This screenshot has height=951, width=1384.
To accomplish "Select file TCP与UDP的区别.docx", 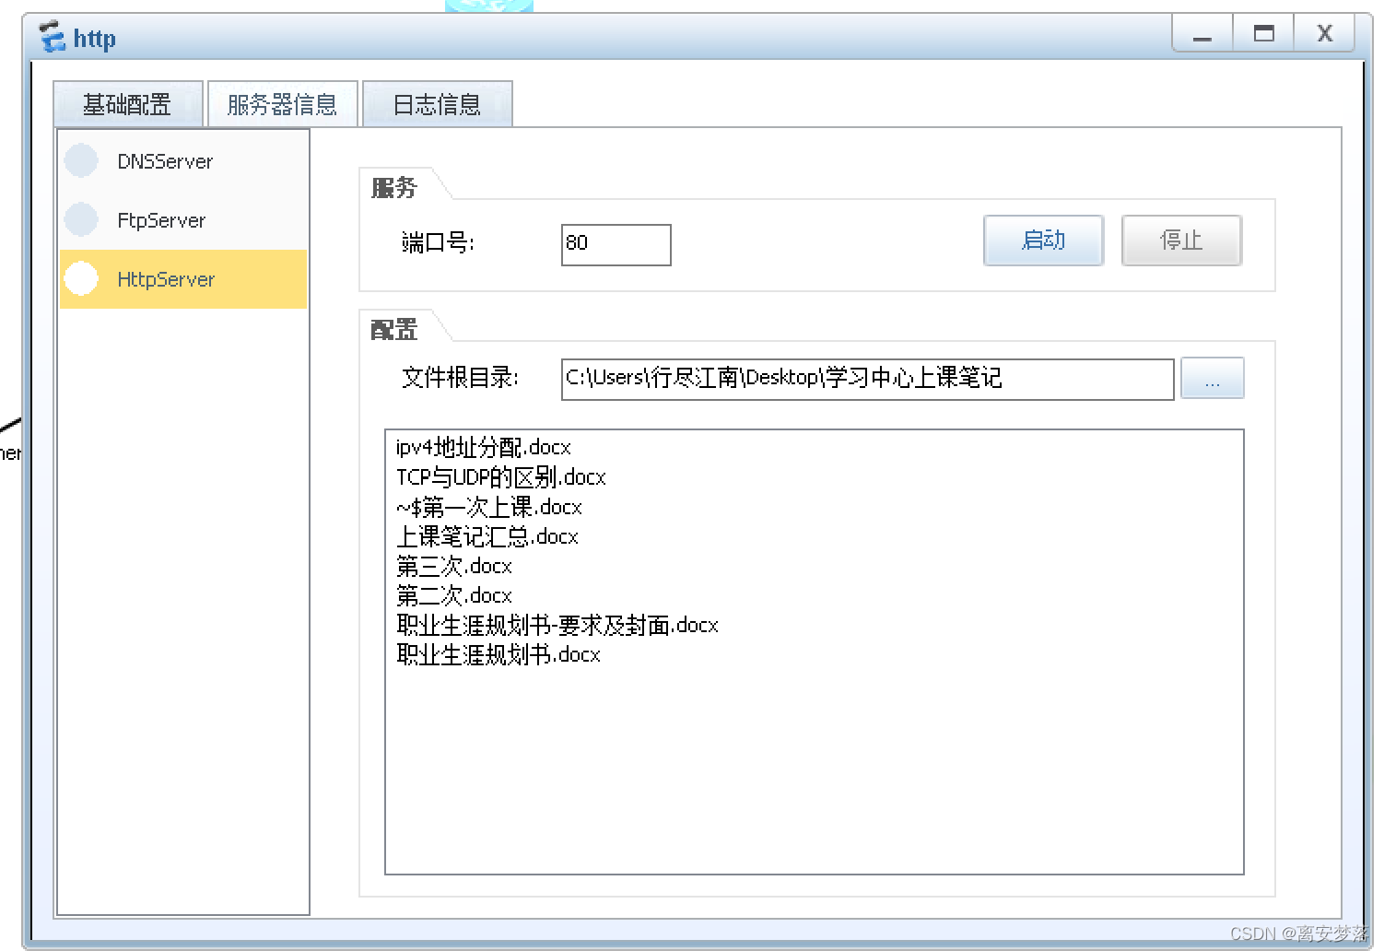I will point(501,477).
